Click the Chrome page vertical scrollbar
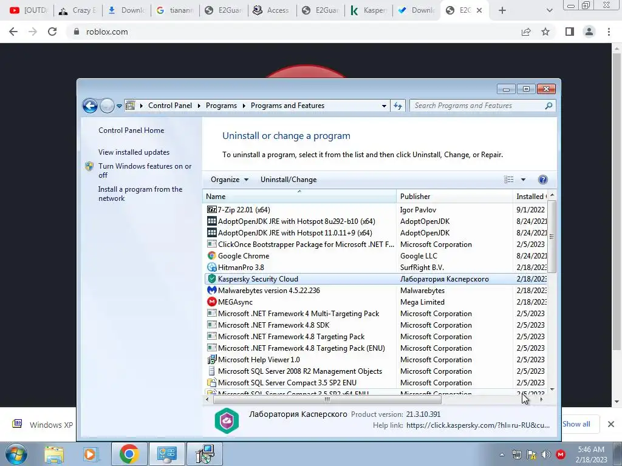 [x=617, y=202]
